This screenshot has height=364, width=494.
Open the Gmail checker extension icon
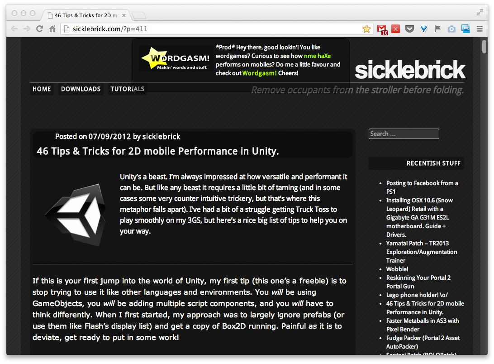(382, 29)
